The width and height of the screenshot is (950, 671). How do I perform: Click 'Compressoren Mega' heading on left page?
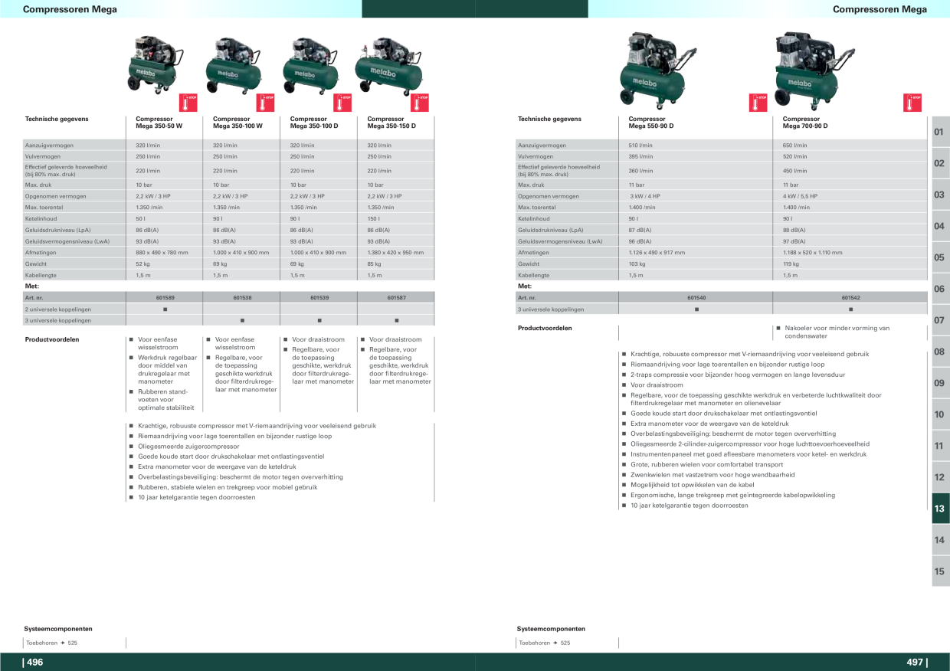(70, 9)
